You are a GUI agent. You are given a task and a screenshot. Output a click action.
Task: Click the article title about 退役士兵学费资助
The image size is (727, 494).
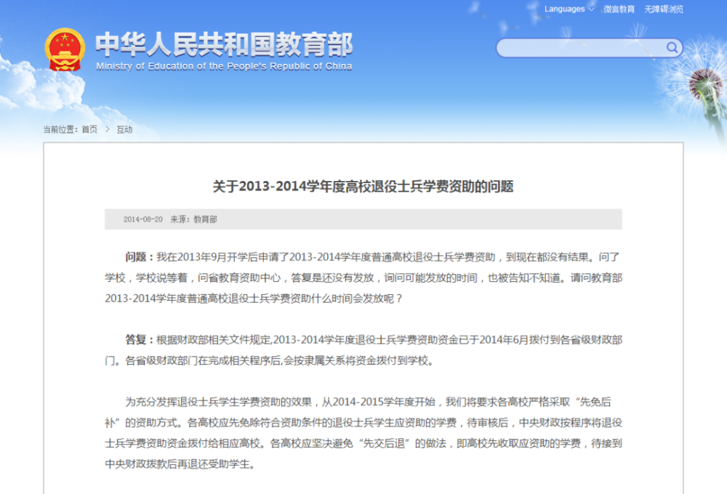point(363,186)
